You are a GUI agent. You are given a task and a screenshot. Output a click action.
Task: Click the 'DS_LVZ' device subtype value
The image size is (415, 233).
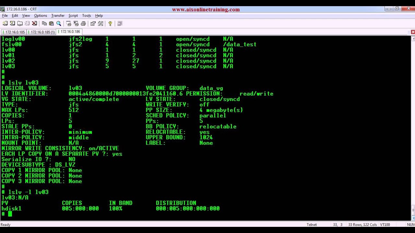[x=65, y=165]
